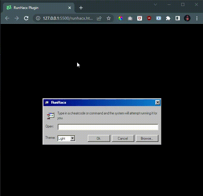The image size is (203, 196).
Task: Focus the Open text field
Action: click(x=108, y=127)
